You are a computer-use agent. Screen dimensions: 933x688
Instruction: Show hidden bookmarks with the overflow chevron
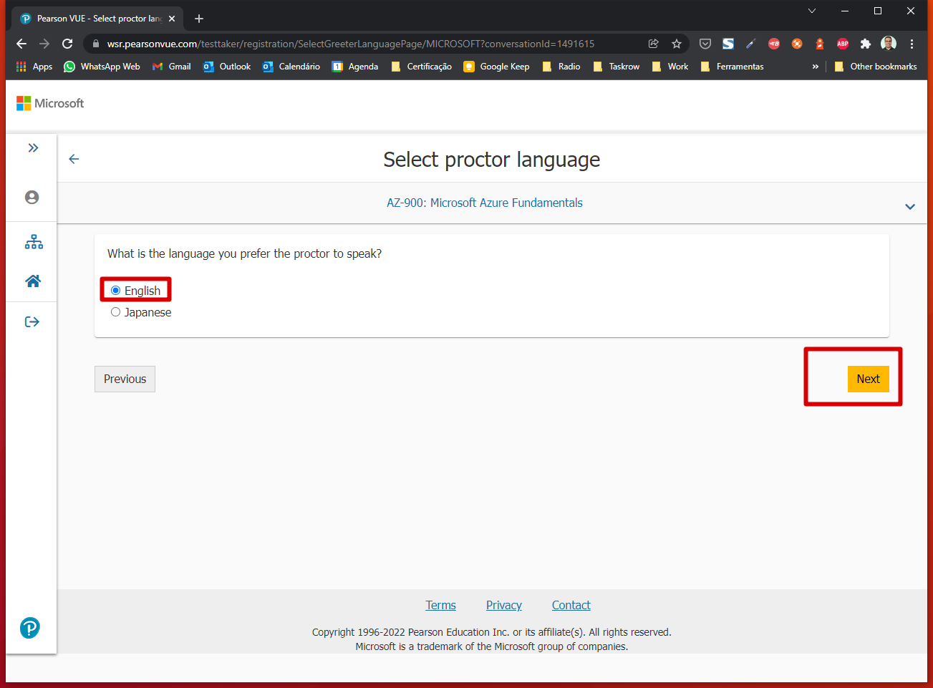click(815, 67)
